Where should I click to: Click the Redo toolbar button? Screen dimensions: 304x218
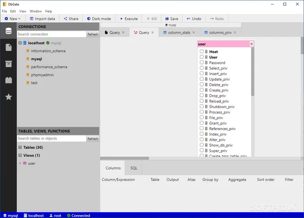tap(217, 19)
